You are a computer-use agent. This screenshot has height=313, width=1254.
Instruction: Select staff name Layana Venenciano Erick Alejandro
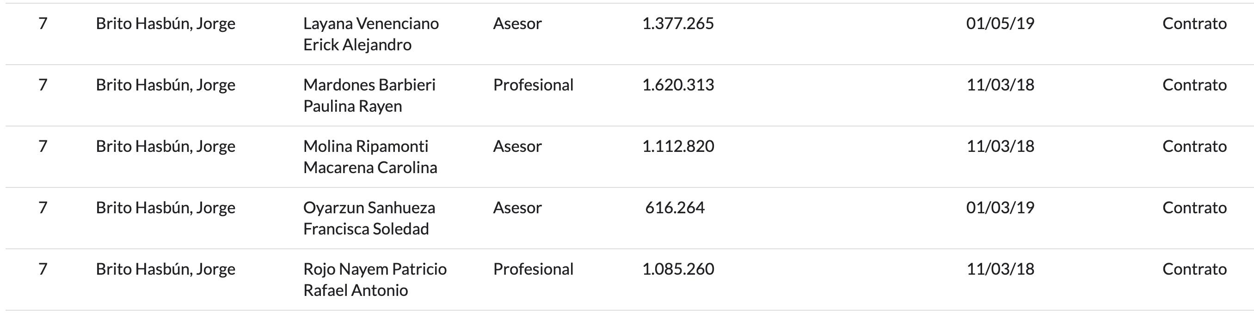(x=371, y=34)
